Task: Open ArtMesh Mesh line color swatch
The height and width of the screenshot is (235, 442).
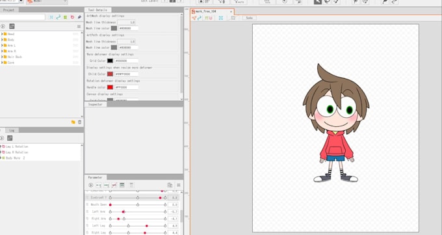Action: [114, 28]
